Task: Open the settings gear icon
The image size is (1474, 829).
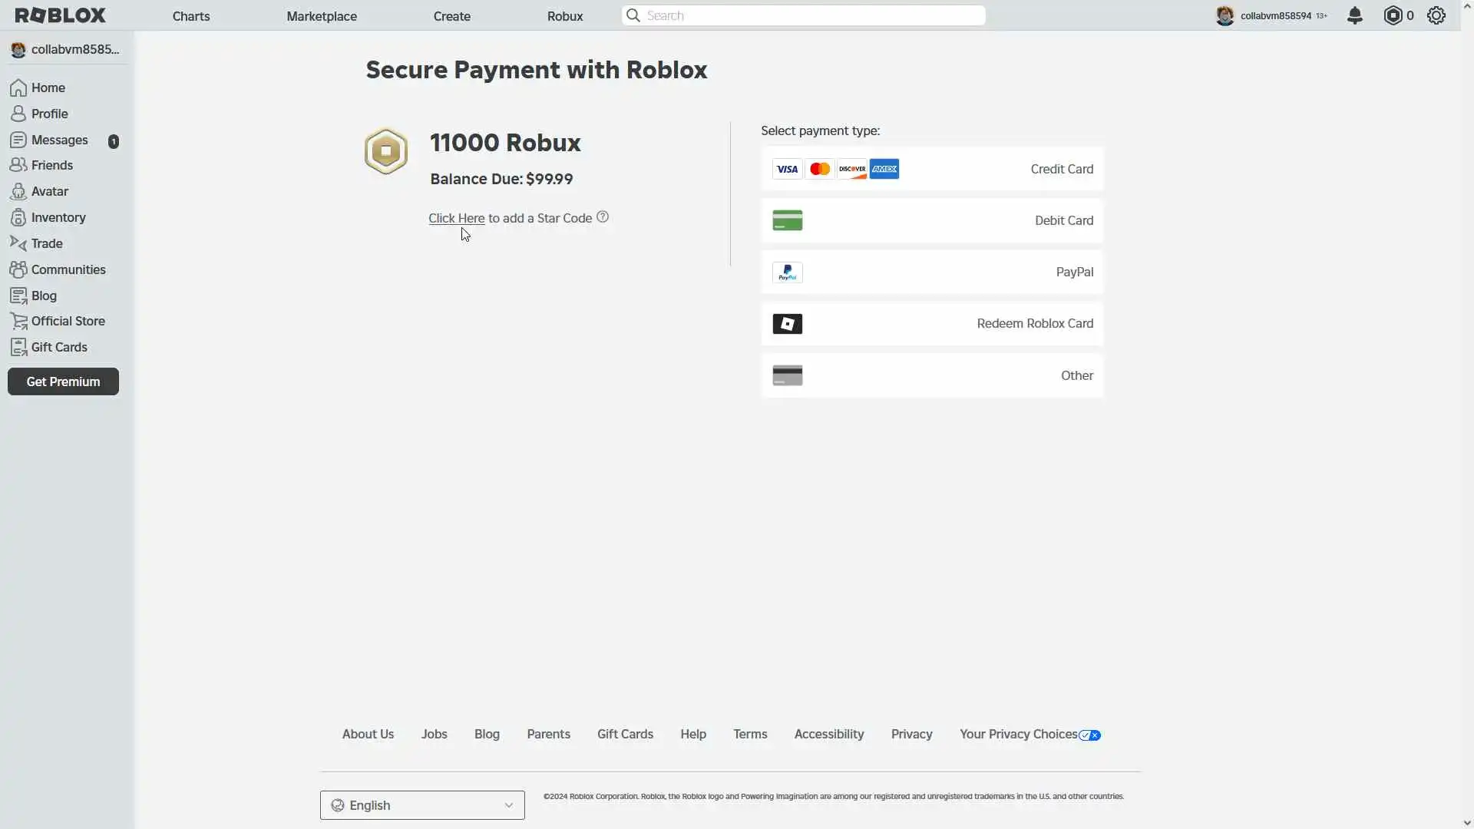Action: pos(1436,15)
